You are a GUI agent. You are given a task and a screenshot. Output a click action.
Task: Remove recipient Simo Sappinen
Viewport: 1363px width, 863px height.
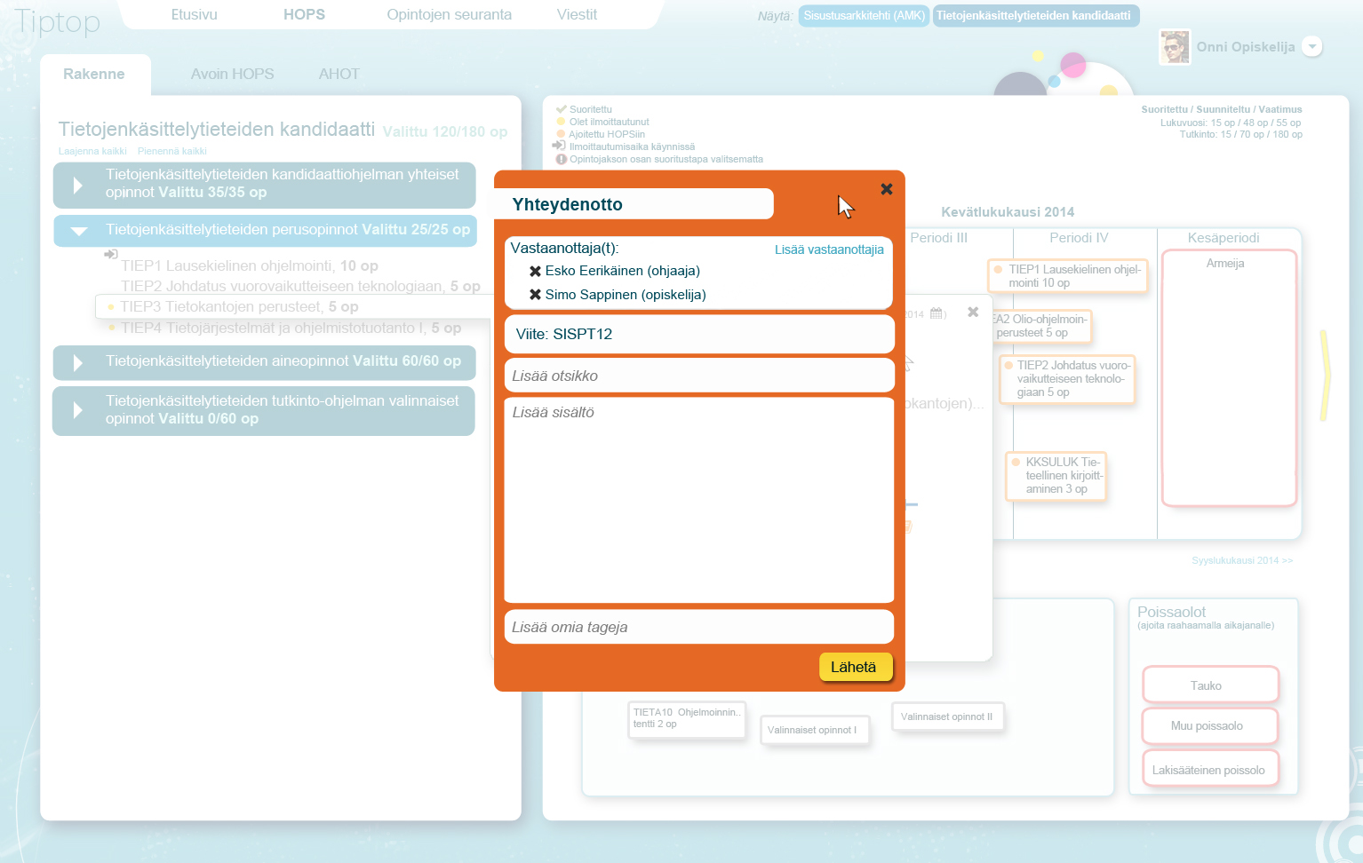(x=535, y=295)
